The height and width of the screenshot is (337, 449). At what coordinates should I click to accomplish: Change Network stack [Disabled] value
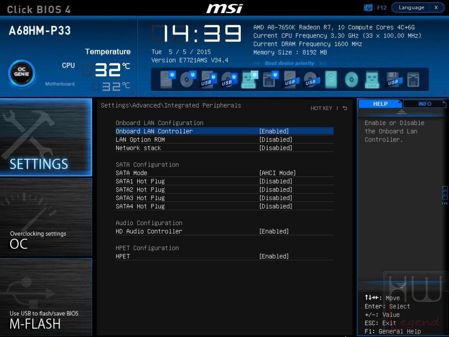[276, 148]
